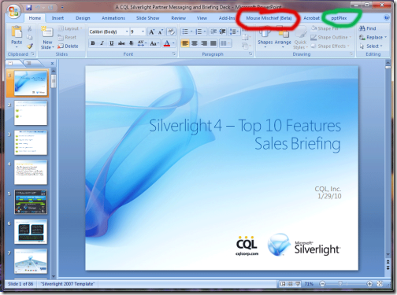This screenshot has height=295, width=397.
Task: Toggle Underline formatting
Action: click(112, 43)
